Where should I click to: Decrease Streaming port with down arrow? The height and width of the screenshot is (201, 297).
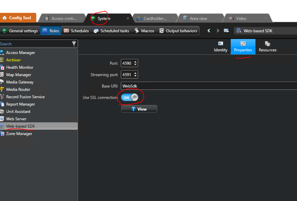135,76
